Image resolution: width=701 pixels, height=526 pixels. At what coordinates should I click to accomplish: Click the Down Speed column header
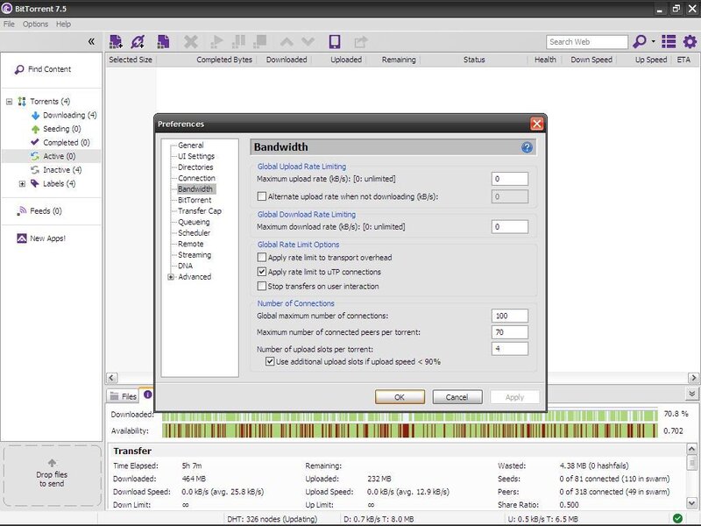[591, 60]
